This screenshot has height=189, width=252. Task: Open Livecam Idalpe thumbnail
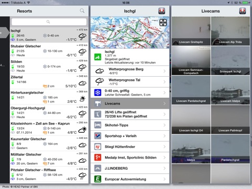(x=230, y=90)
